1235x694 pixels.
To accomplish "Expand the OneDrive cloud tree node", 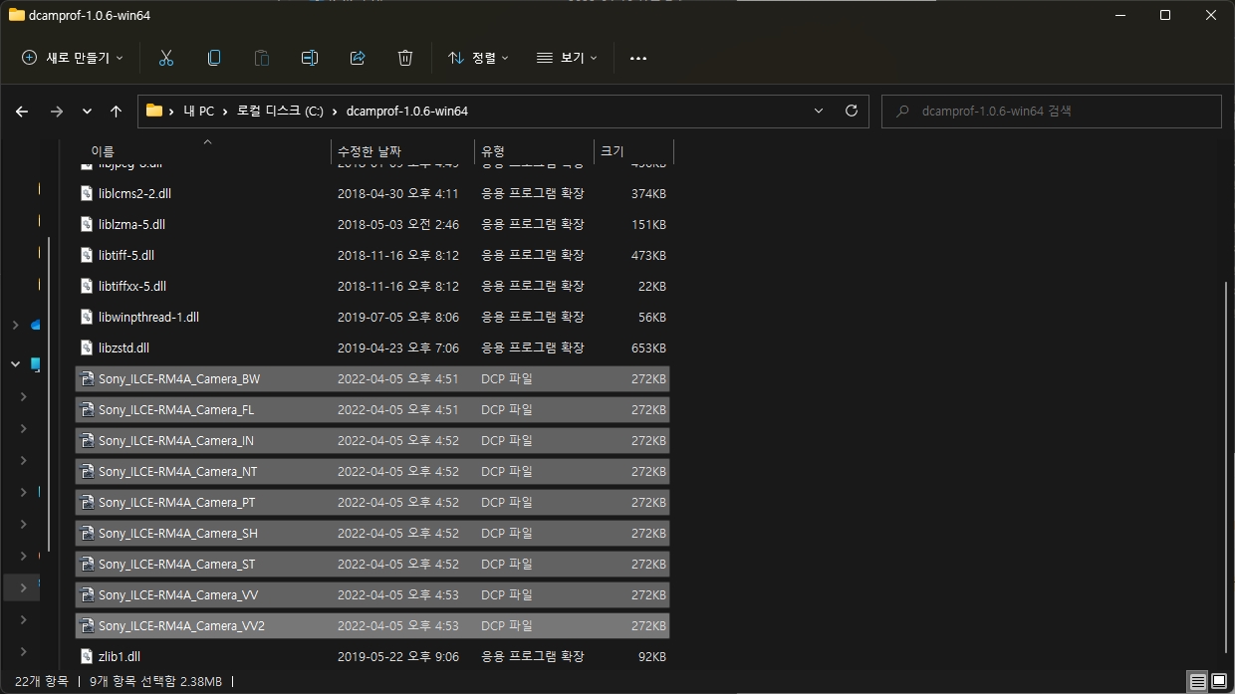I will (x=15, y=325).
